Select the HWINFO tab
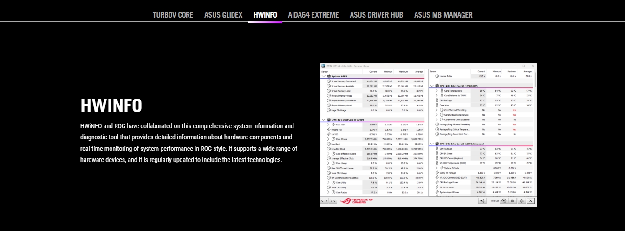This screenshot has width=625, height=231. tap(265, 15)
